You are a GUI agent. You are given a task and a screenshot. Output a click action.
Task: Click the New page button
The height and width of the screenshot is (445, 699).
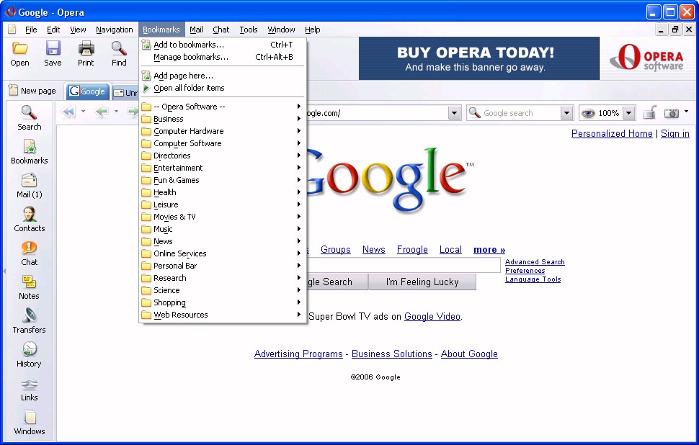(x=32, y=91)
